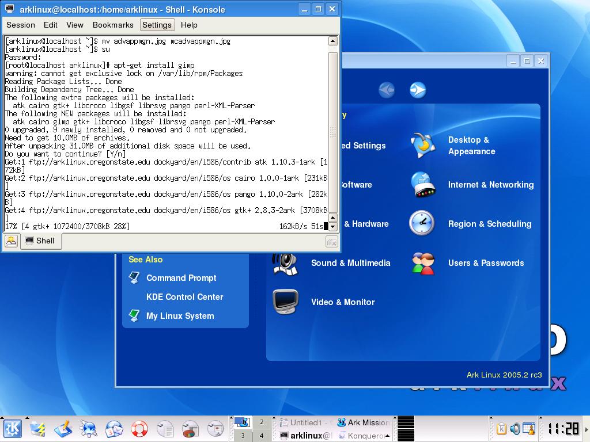
Task: Click the volume speaker tray icon
Action: 515,428
